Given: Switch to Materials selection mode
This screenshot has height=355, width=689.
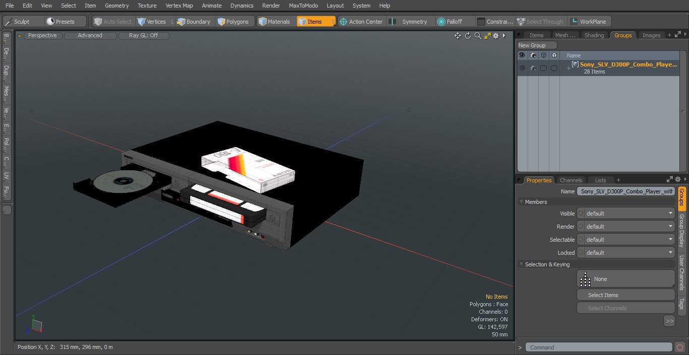Looking at the screenshot, I should (x=275, y=22).
